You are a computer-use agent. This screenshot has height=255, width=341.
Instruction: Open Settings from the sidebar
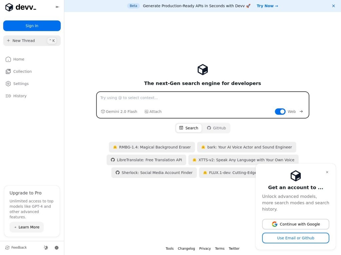[17, 83]
